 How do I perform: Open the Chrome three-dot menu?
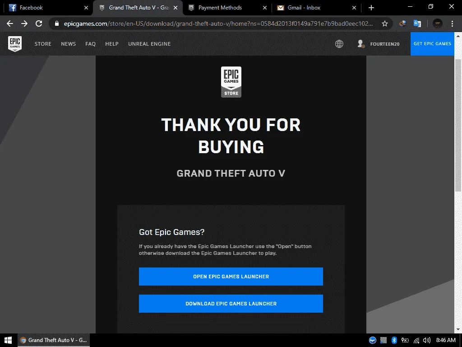coord(452,23)
